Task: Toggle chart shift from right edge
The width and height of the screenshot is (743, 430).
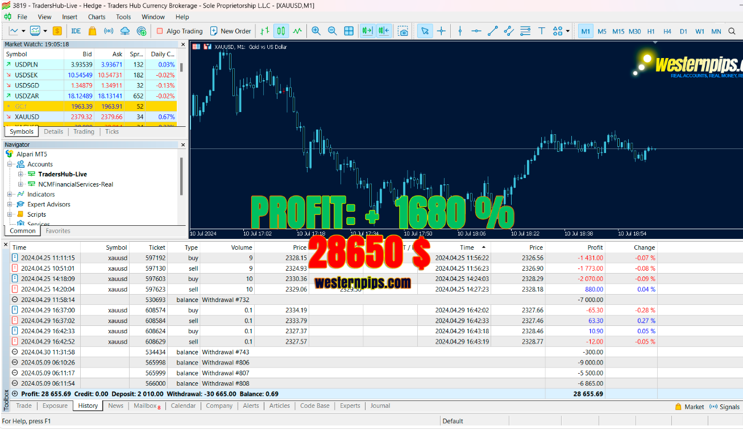Action: tap(384, 31)
